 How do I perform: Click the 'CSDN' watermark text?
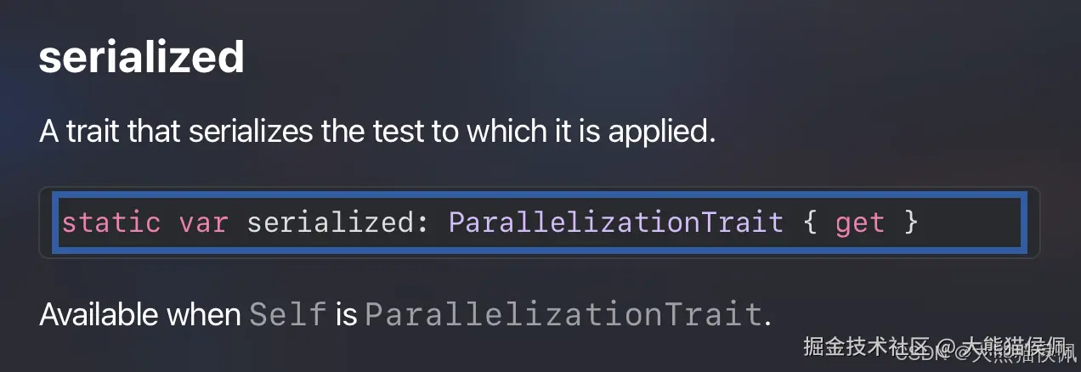927,353
